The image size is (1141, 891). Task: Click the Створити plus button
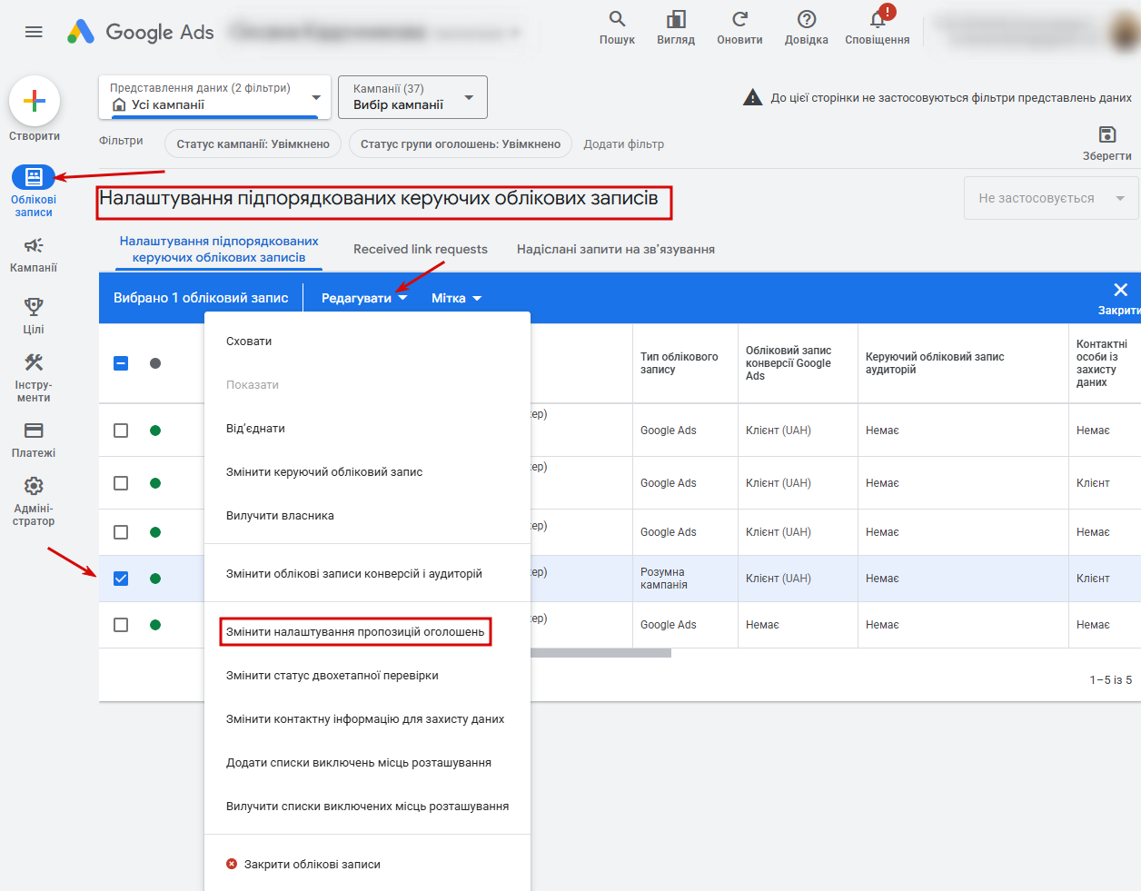coord(35,101)
